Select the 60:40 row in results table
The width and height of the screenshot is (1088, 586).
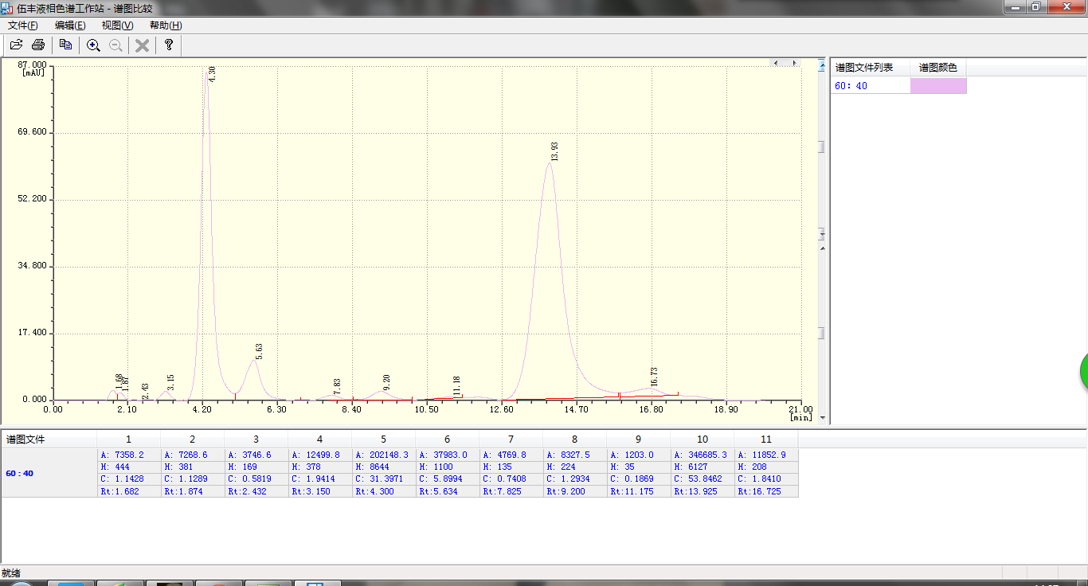(x=400, y=473)
